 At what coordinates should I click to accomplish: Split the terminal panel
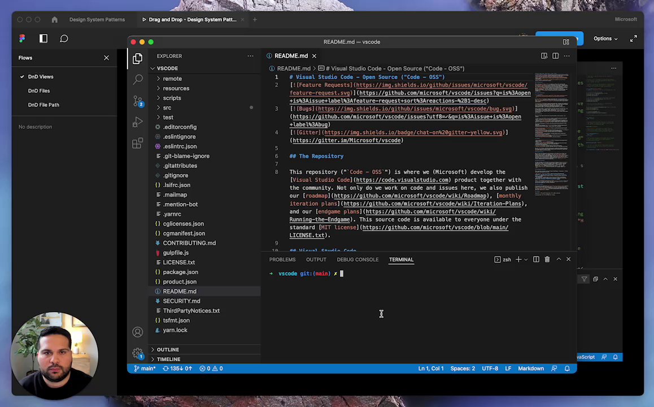536,259
